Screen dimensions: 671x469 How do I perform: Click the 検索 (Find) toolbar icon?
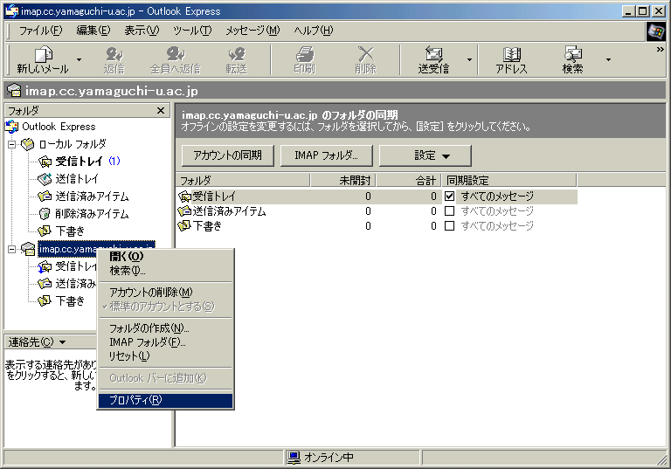(572, 60)
